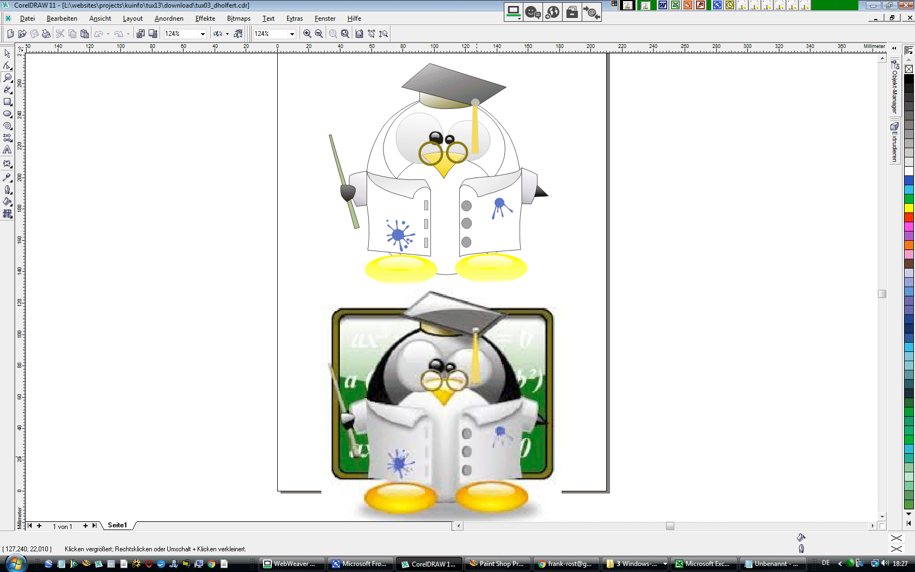Click the vertical scrollbar thumb
Viewport: 915px width, 572px height.
click(x=882, y=294)
